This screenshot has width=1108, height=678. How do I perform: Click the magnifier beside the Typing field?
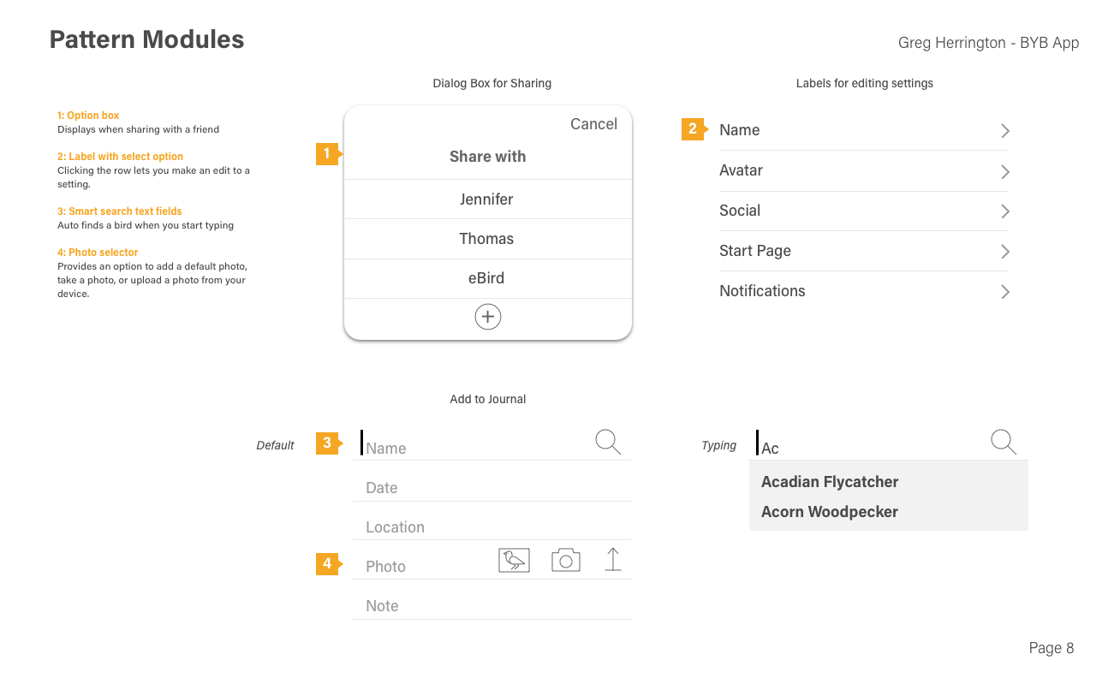[1004, 442]
